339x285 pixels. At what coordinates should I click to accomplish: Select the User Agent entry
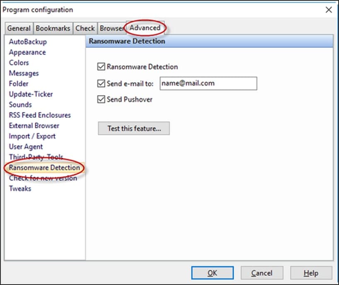click(x=26, y=146)
